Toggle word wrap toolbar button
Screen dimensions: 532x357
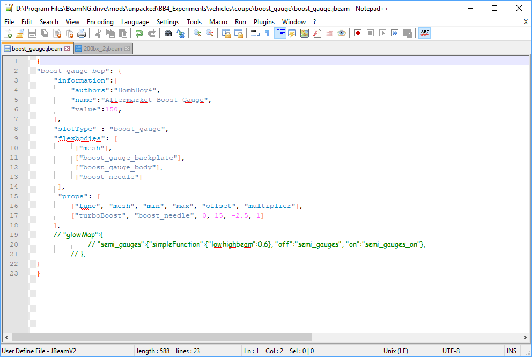tap(255, 33)
